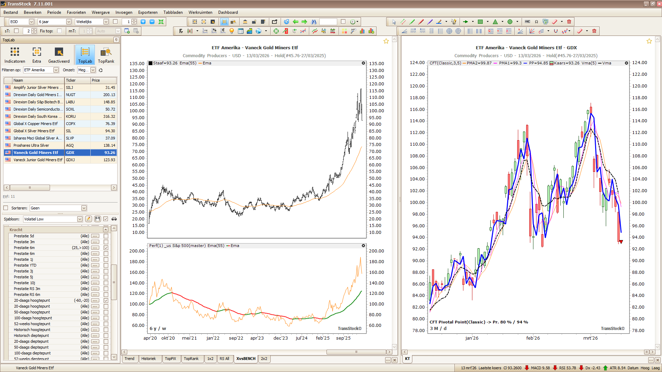This screenshot has width=662, height=372.
Task: Click the lightbulb toolbar icon
Action: pyautogui.click(x=231, y=31)
